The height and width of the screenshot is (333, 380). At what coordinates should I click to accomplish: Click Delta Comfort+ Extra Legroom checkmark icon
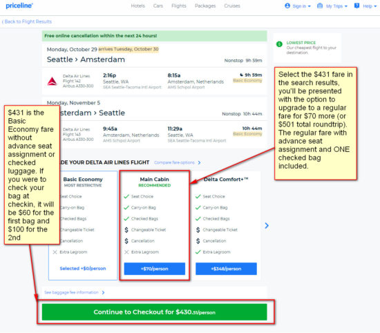pos(198,252)
